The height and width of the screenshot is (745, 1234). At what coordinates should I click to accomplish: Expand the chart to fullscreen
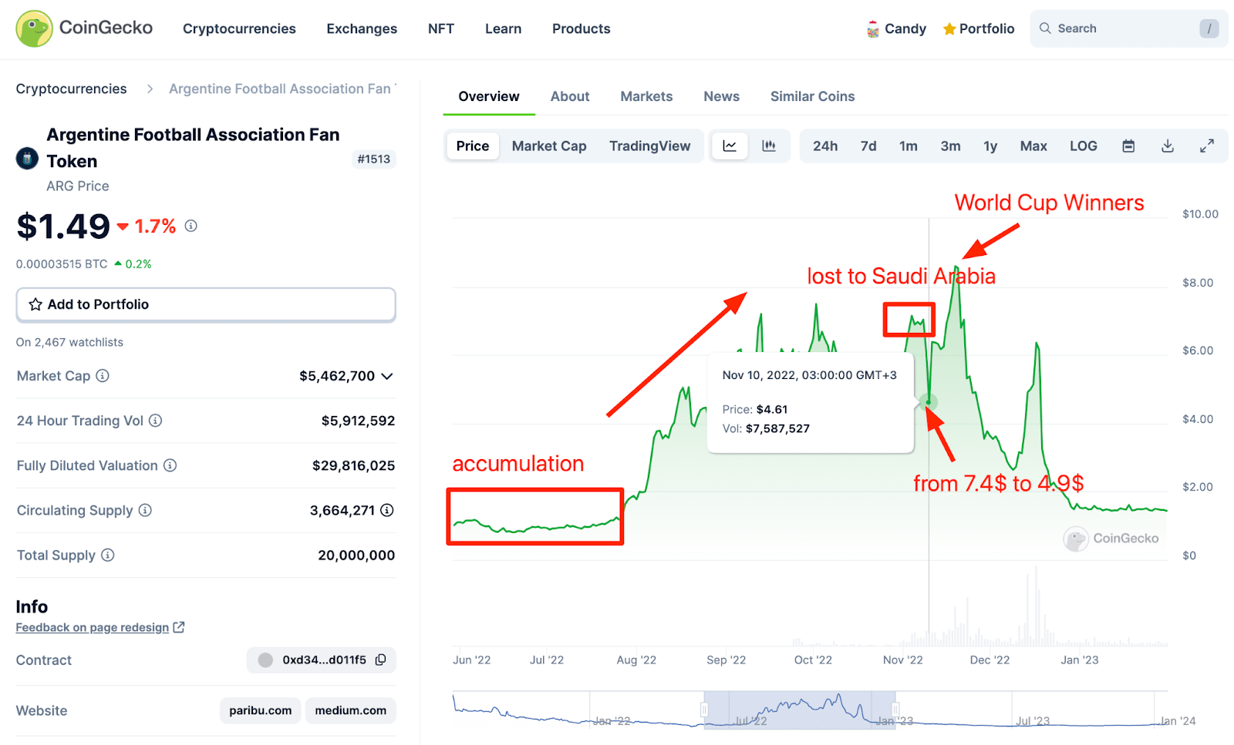pos(1207,146)
